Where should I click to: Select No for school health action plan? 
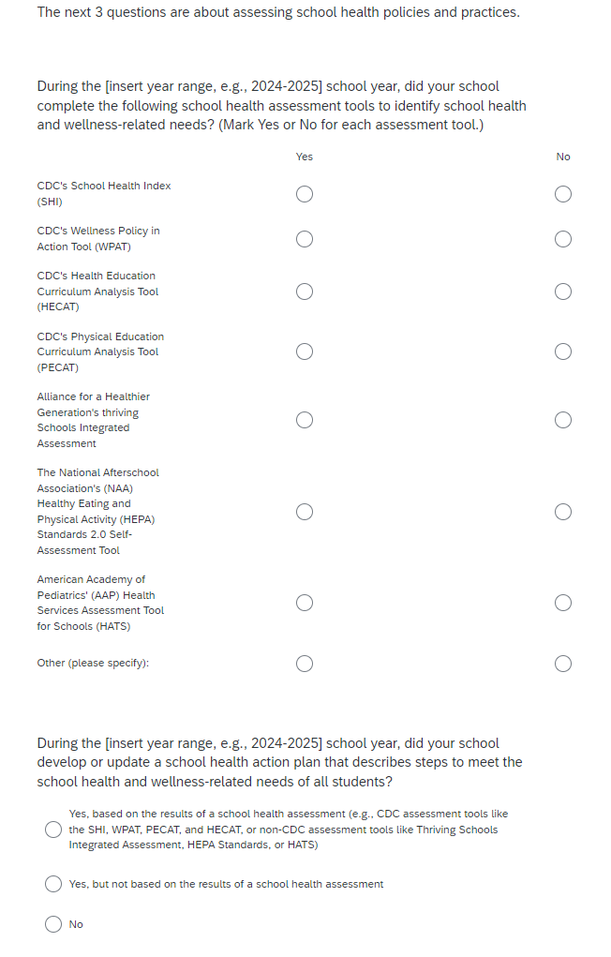click(x=54, y=924)
